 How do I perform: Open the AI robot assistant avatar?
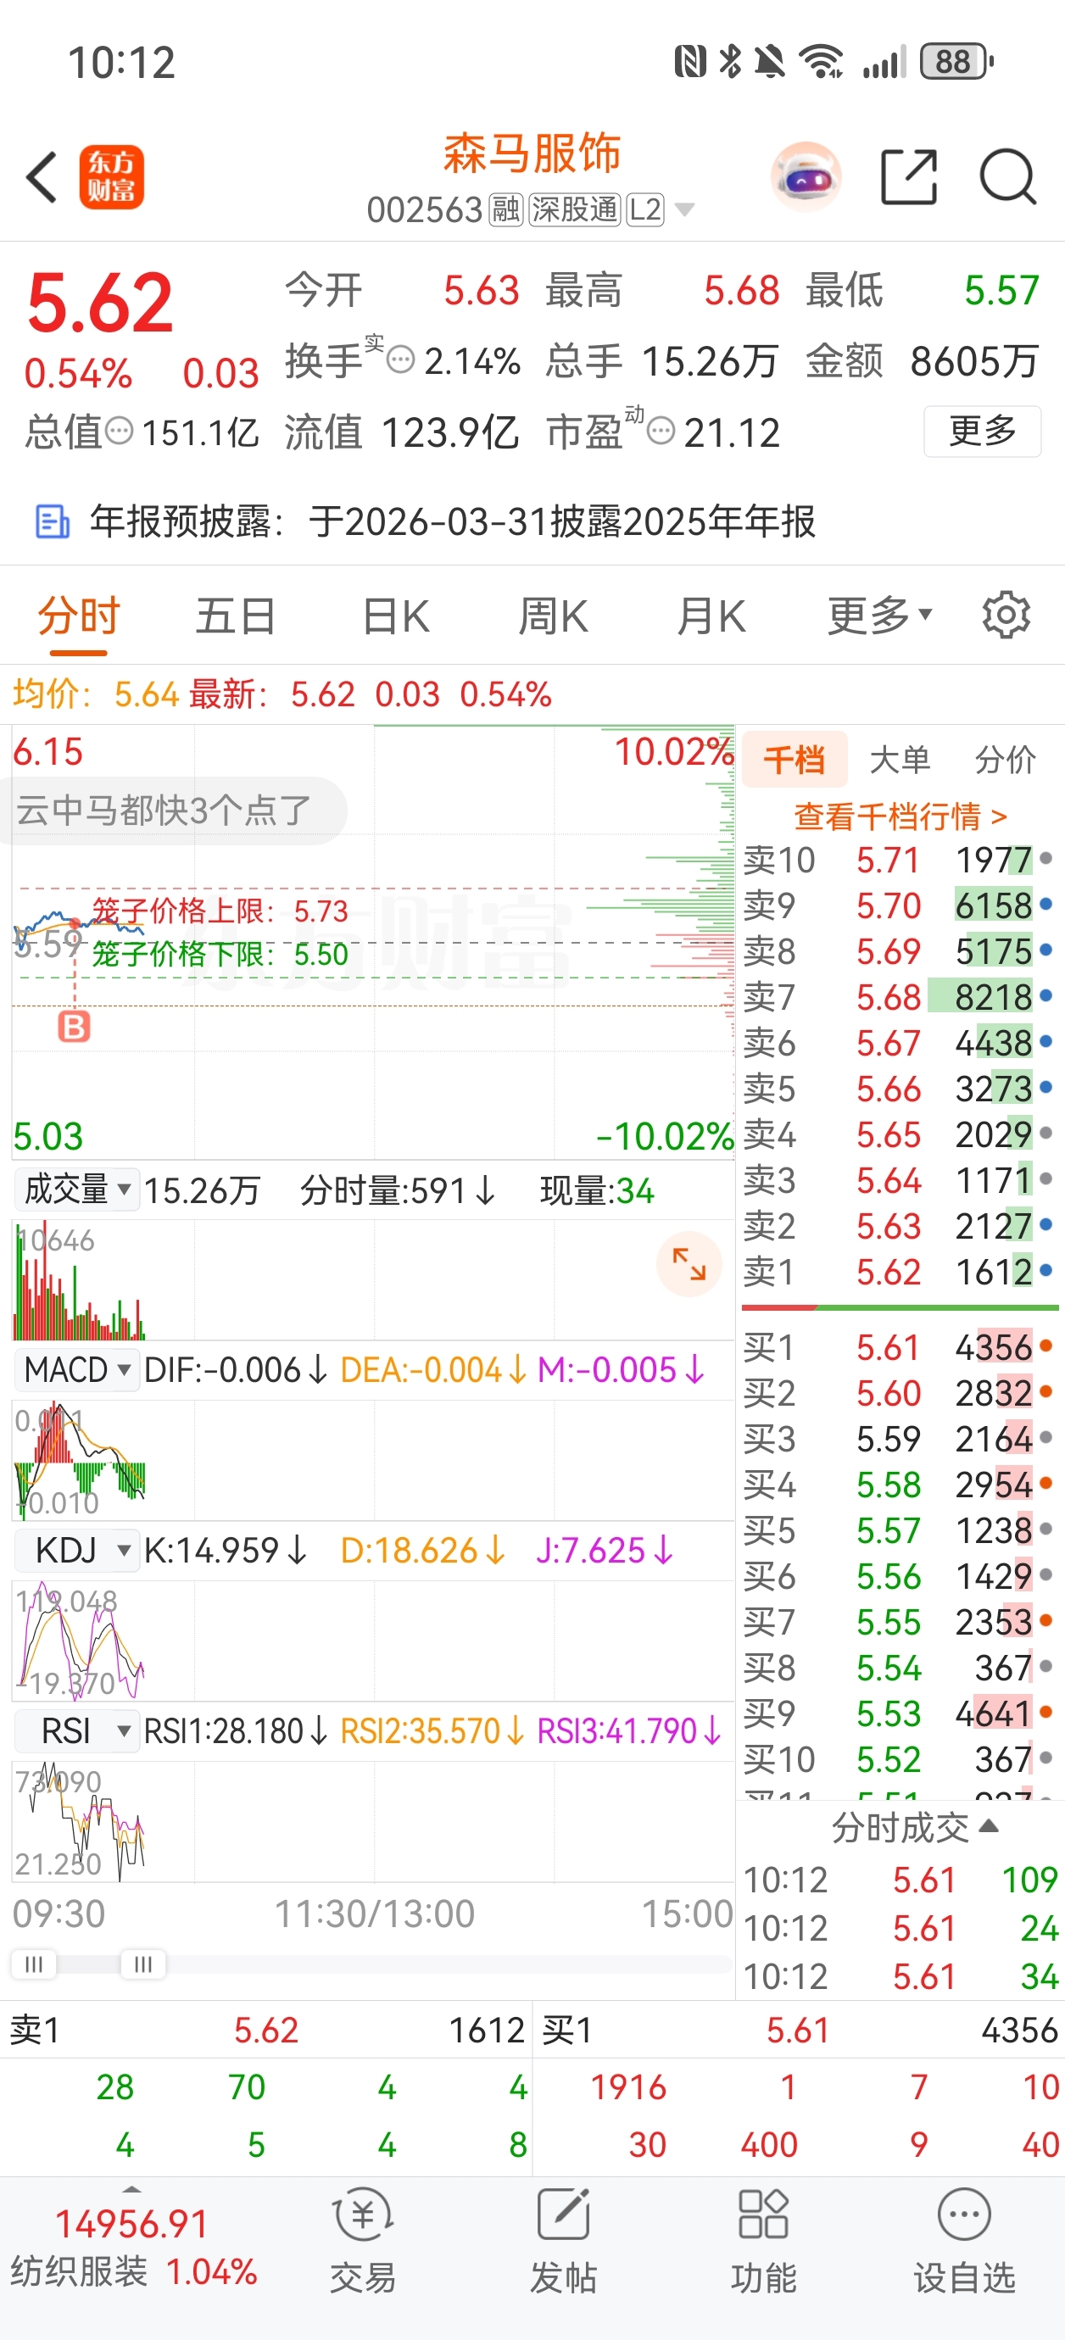click(x=806, y=176)
